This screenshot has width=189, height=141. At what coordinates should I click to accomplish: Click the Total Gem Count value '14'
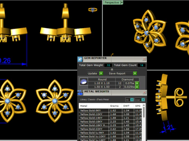(142, 65)
